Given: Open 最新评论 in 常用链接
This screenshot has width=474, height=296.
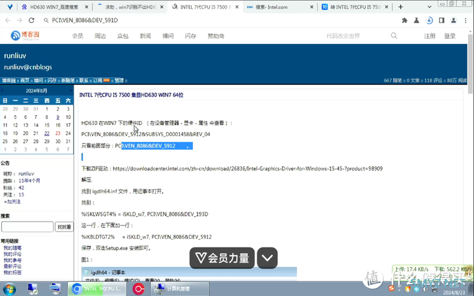Looking at the screenshot, I should (x=13, y=266).
